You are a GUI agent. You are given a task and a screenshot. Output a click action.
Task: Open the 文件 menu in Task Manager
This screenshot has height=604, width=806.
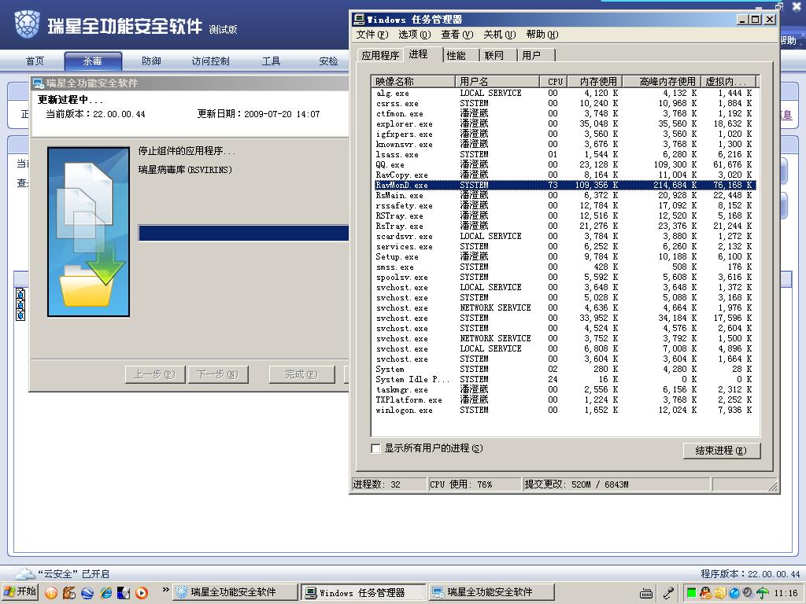(x=372, y=35)
